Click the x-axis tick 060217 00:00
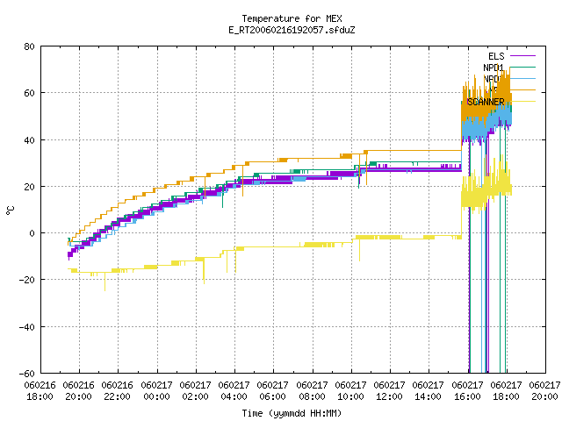The width and height of the screenshot is (562, 421). (x=156, y=390)
